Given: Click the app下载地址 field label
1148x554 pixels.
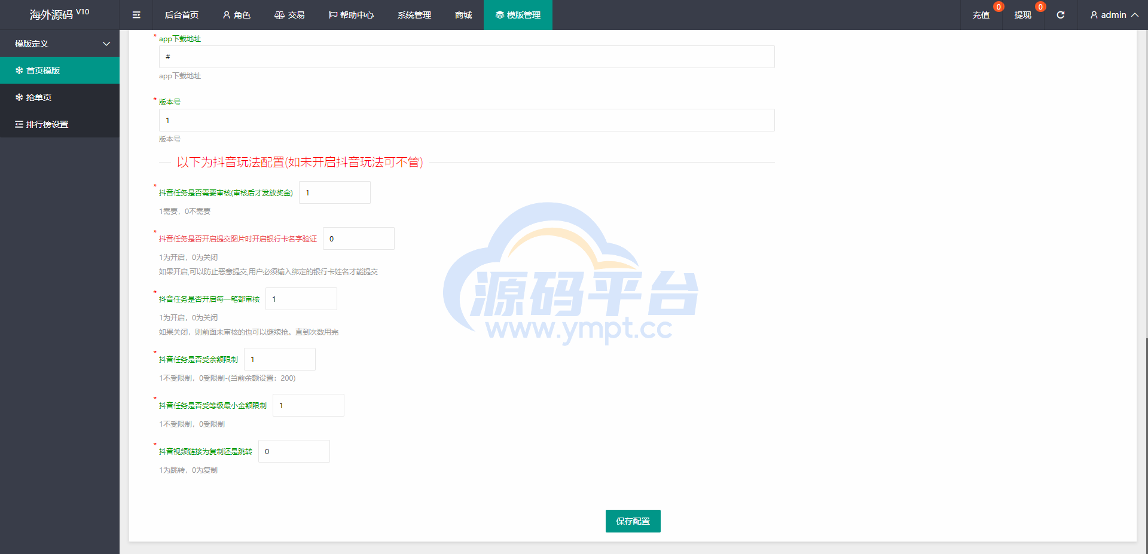Looking at the screenshot, I should point(180,39).
